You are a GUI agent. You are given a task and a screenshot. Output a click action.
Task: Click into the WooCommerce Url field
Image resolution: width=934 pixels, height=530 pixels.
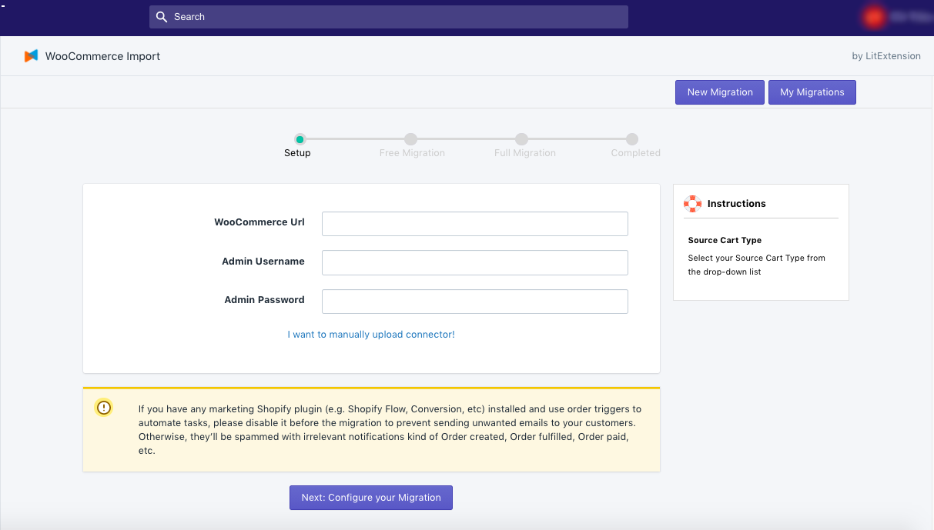point(475,224)
